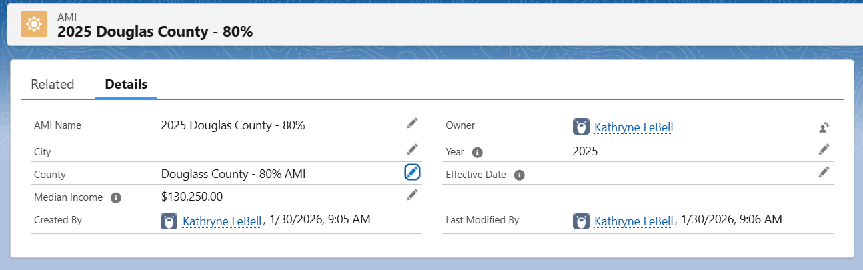Click the Last Modified By avatar
The image size is (863, 270).
pos(581,221)
